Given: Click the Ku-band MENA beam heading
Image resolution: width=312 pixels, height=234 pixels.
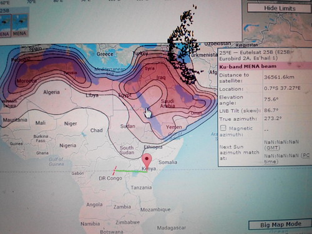Looking at the screenshot, I should click(x=248, y=67).
